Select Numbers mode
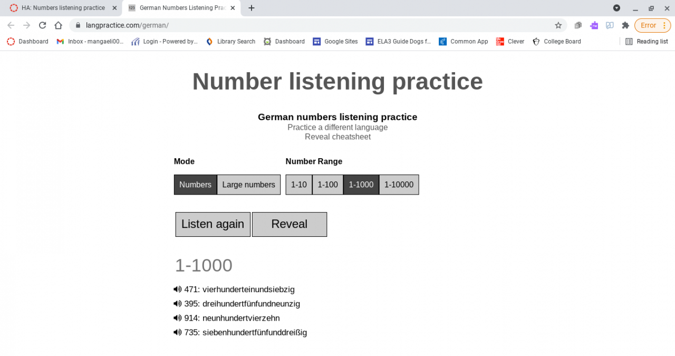 [x=195, y=185]
